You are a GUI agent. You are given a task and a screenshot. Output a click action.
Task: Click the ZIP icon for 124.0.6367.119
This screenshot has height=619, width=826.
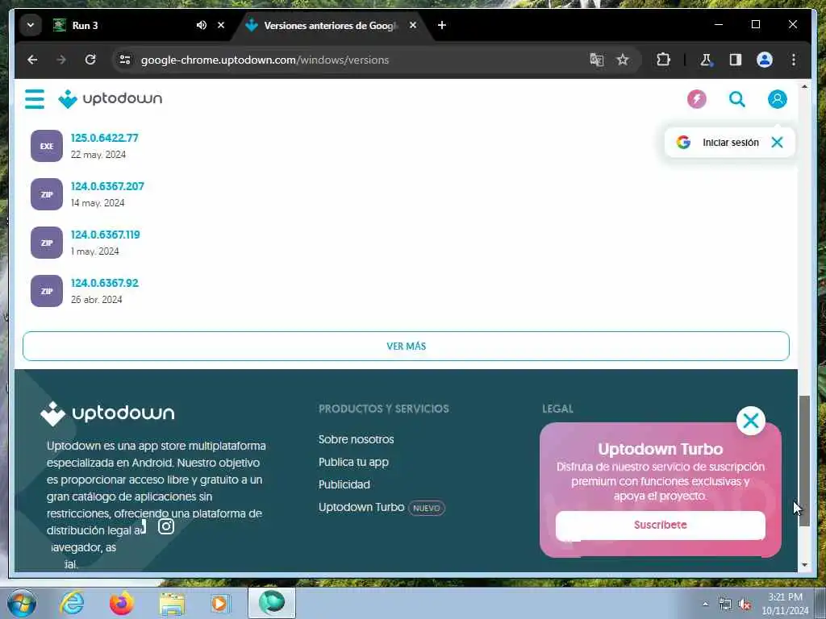(x=46, y=243)
